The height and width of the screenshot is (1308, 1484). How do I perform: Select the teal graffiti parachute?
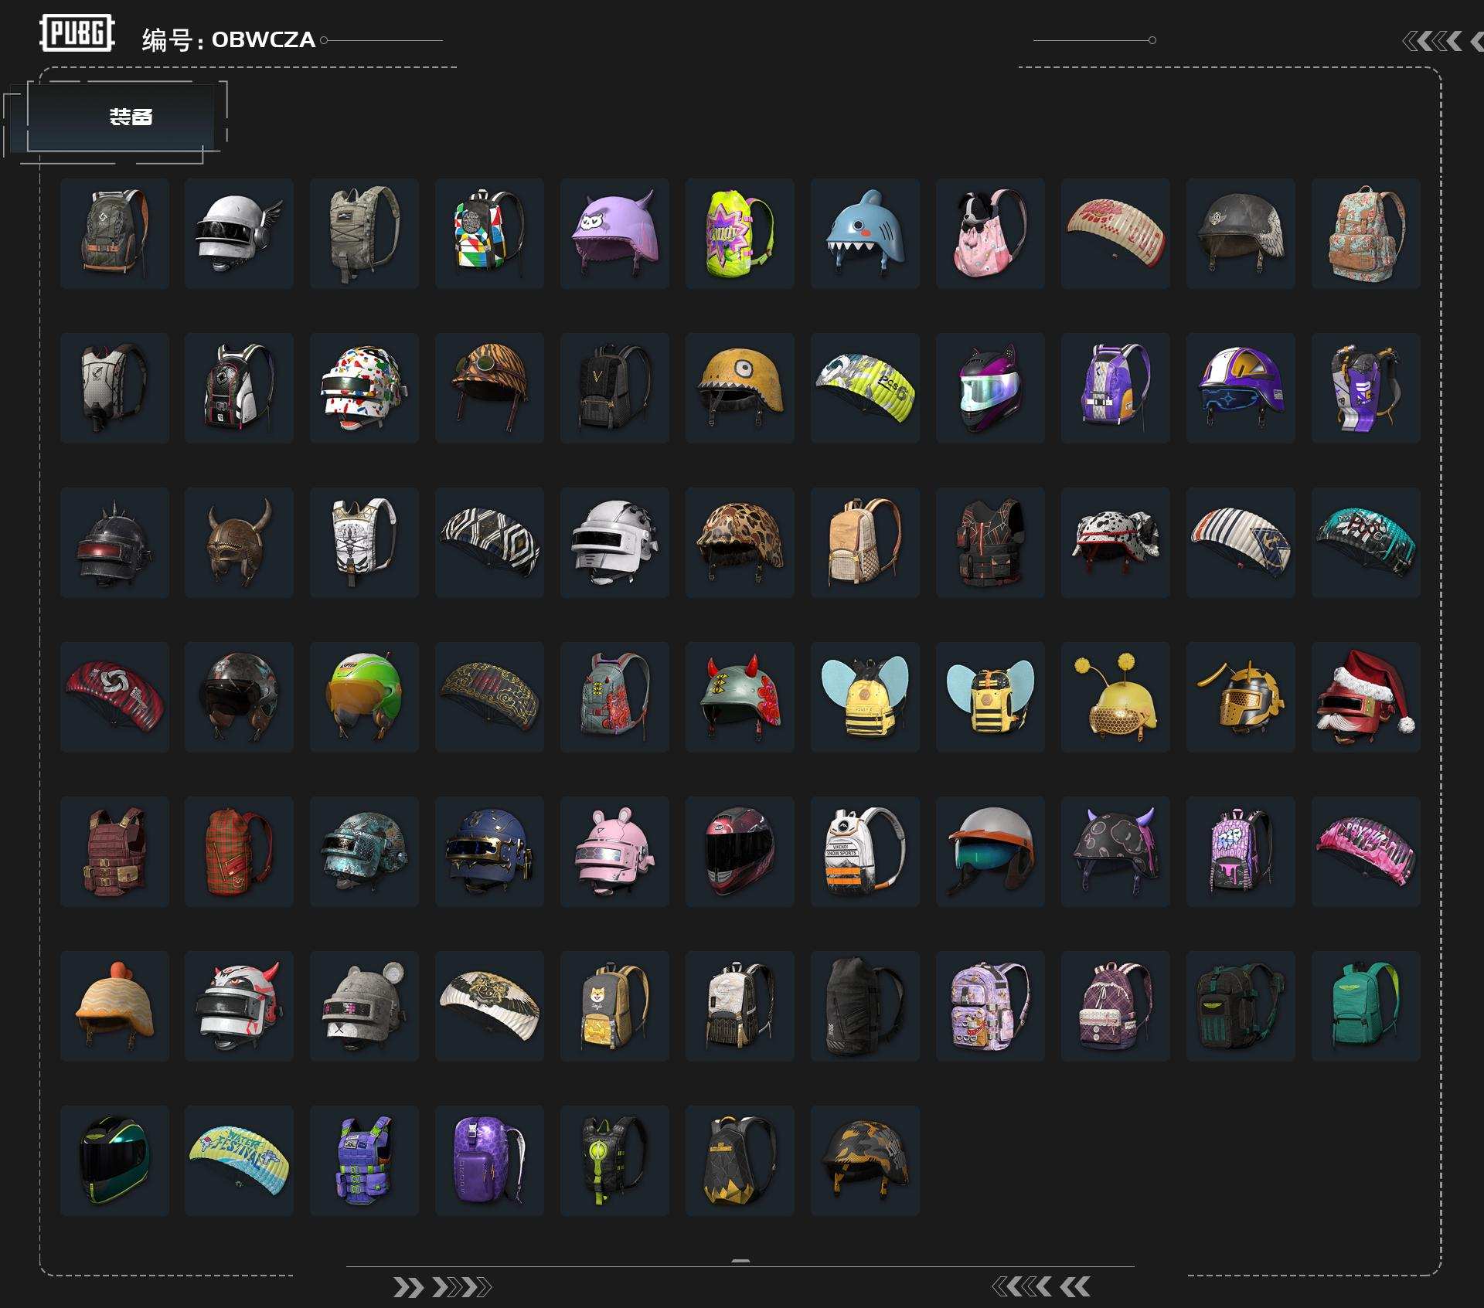pyautogui.click(x=1366, y=542)
